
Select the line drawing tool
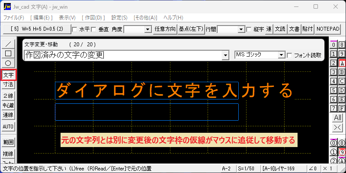pyautogui.click(x=8, y=44)
